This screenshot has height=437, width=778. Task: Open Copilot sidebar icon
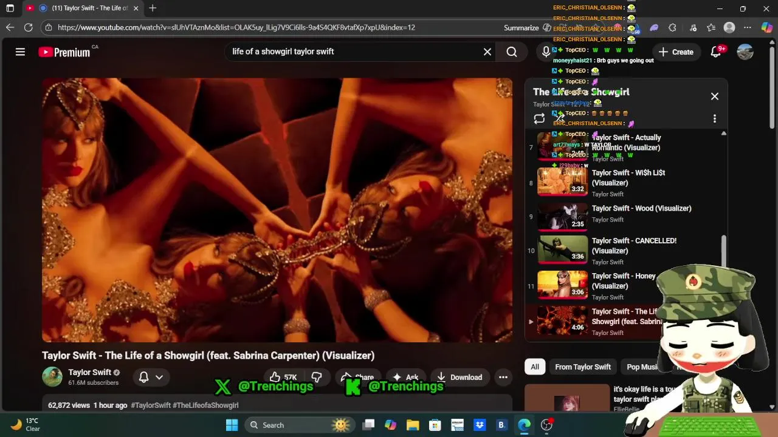[x=767, y=27]
